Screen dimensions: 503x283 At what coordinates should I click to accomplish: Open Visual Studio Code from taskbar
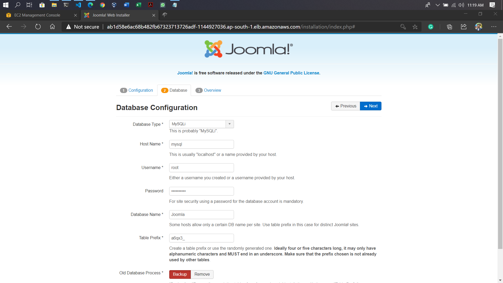point(78,5)
